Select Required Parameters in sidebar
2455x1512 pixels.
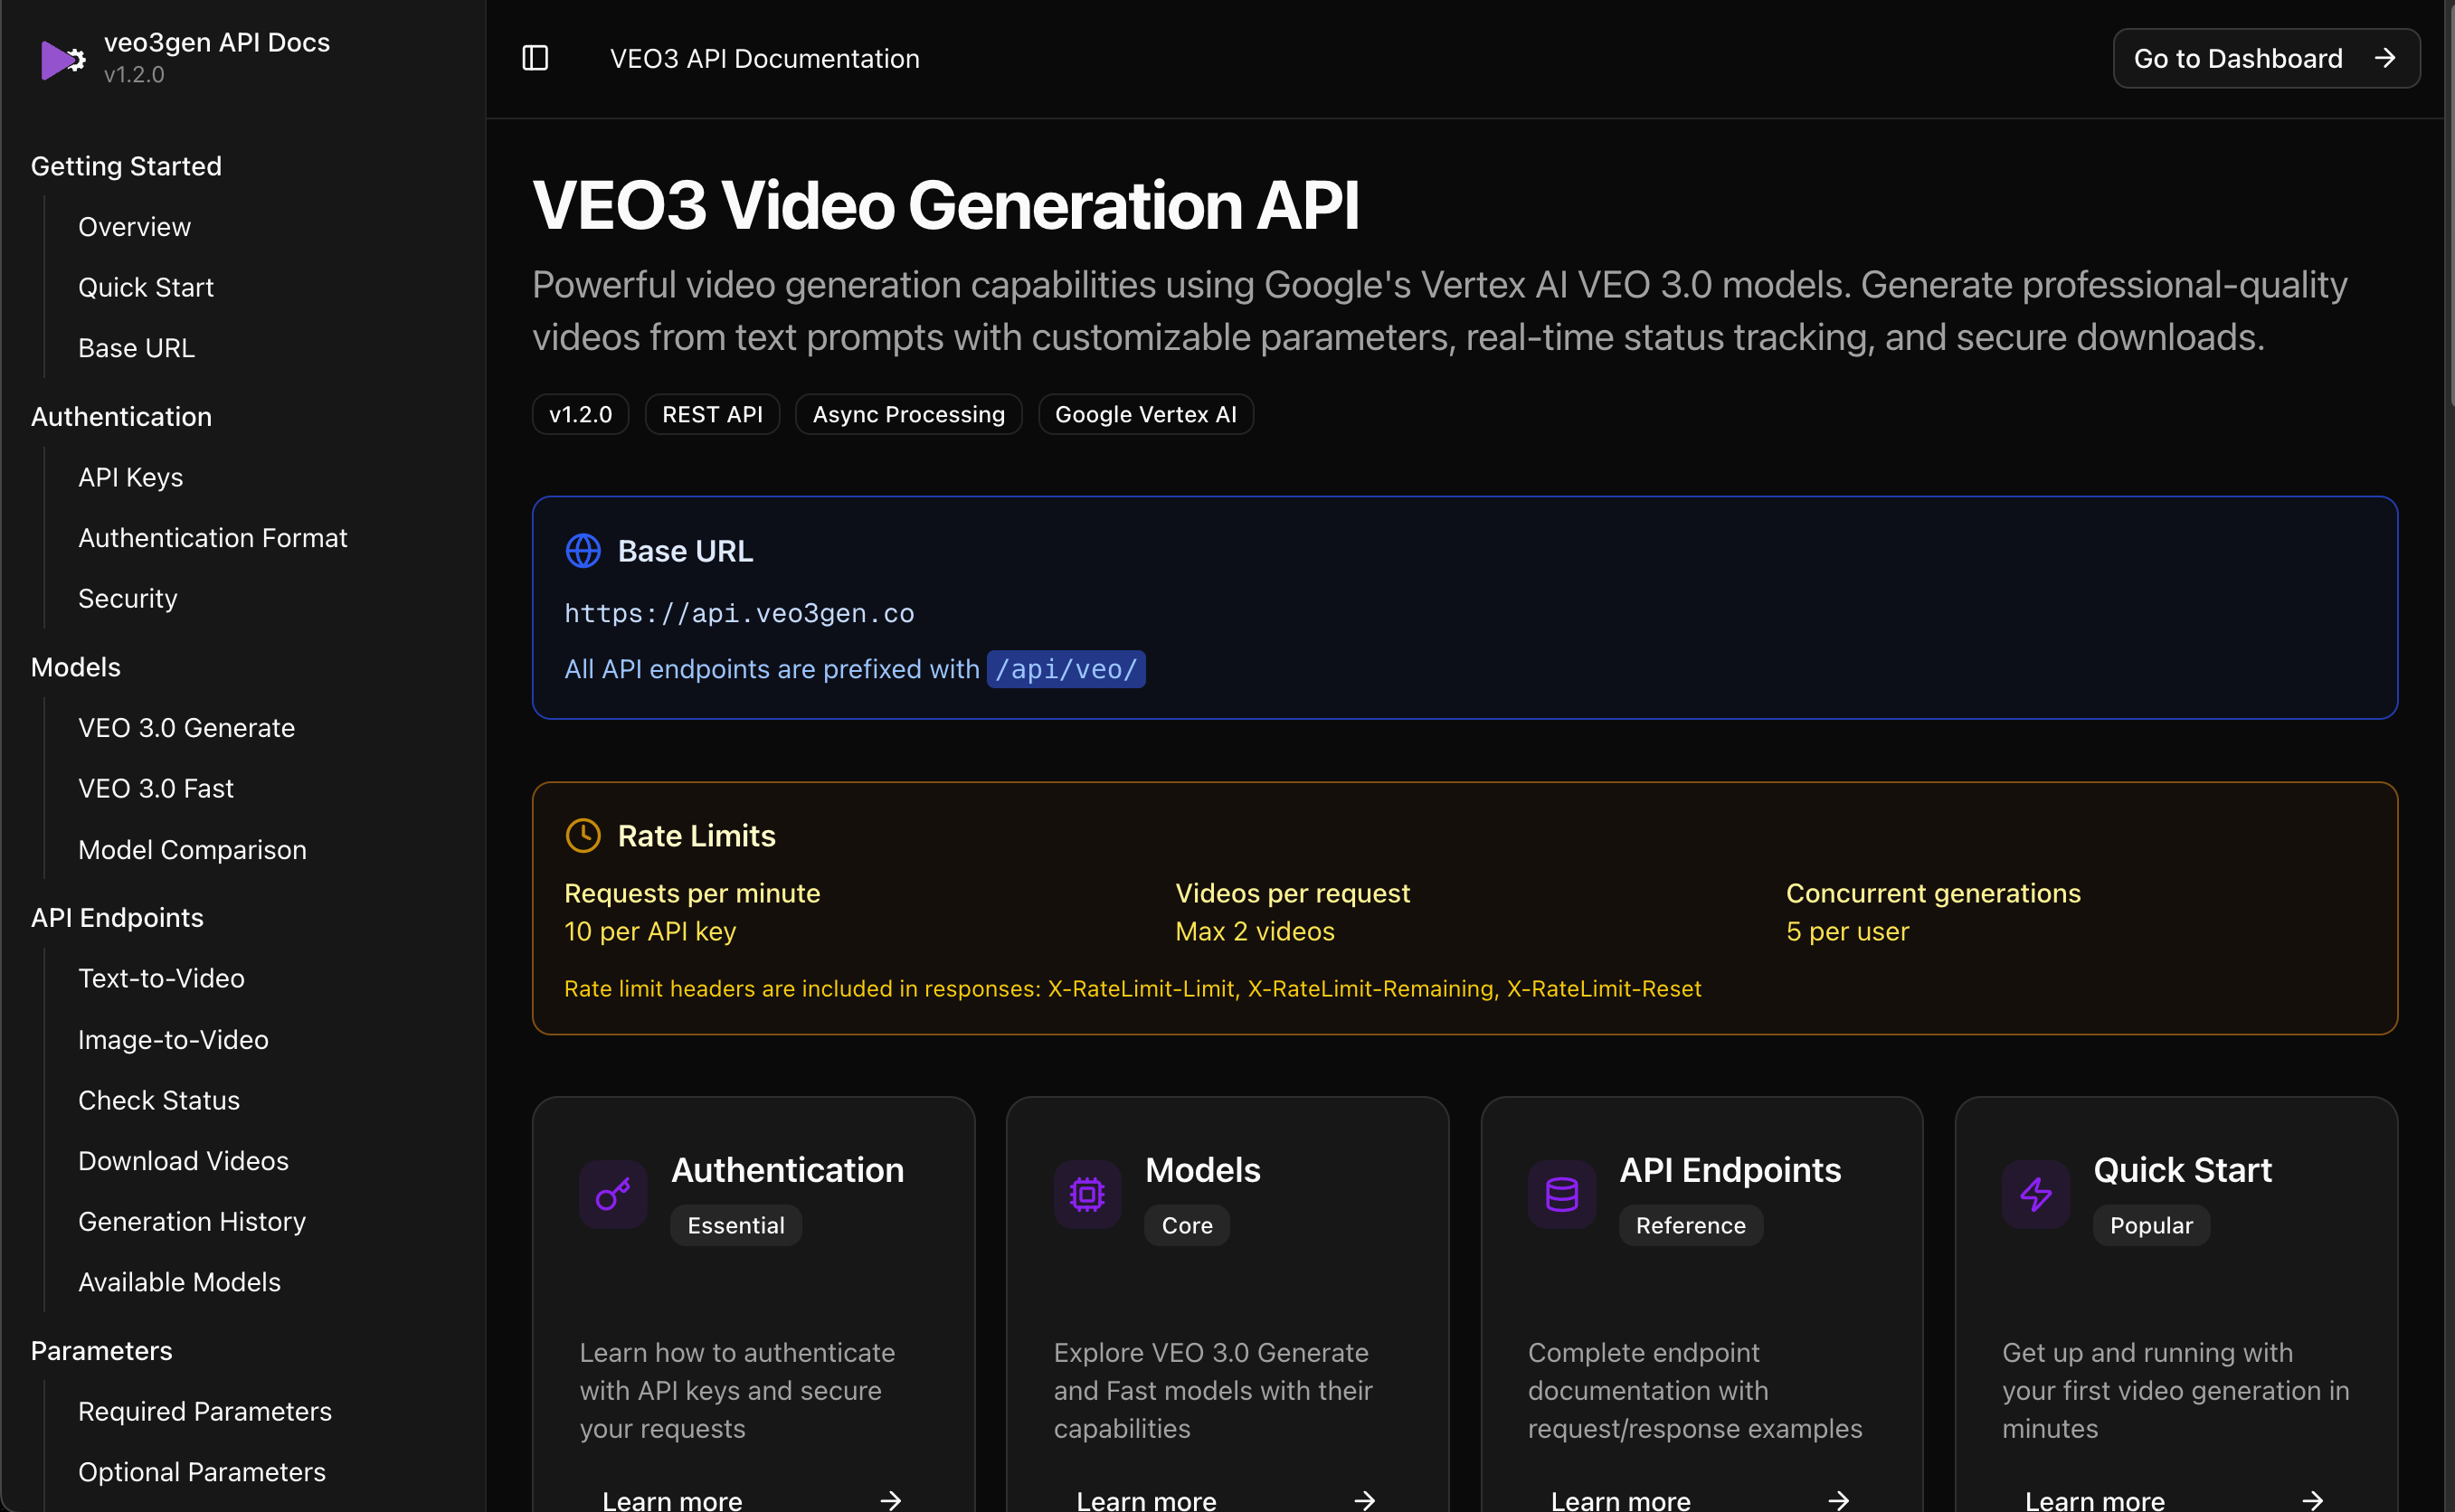205,1411
